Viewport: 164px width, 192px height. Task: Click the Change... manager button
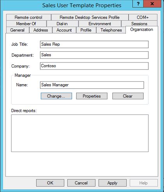click(x=56, y=96)
